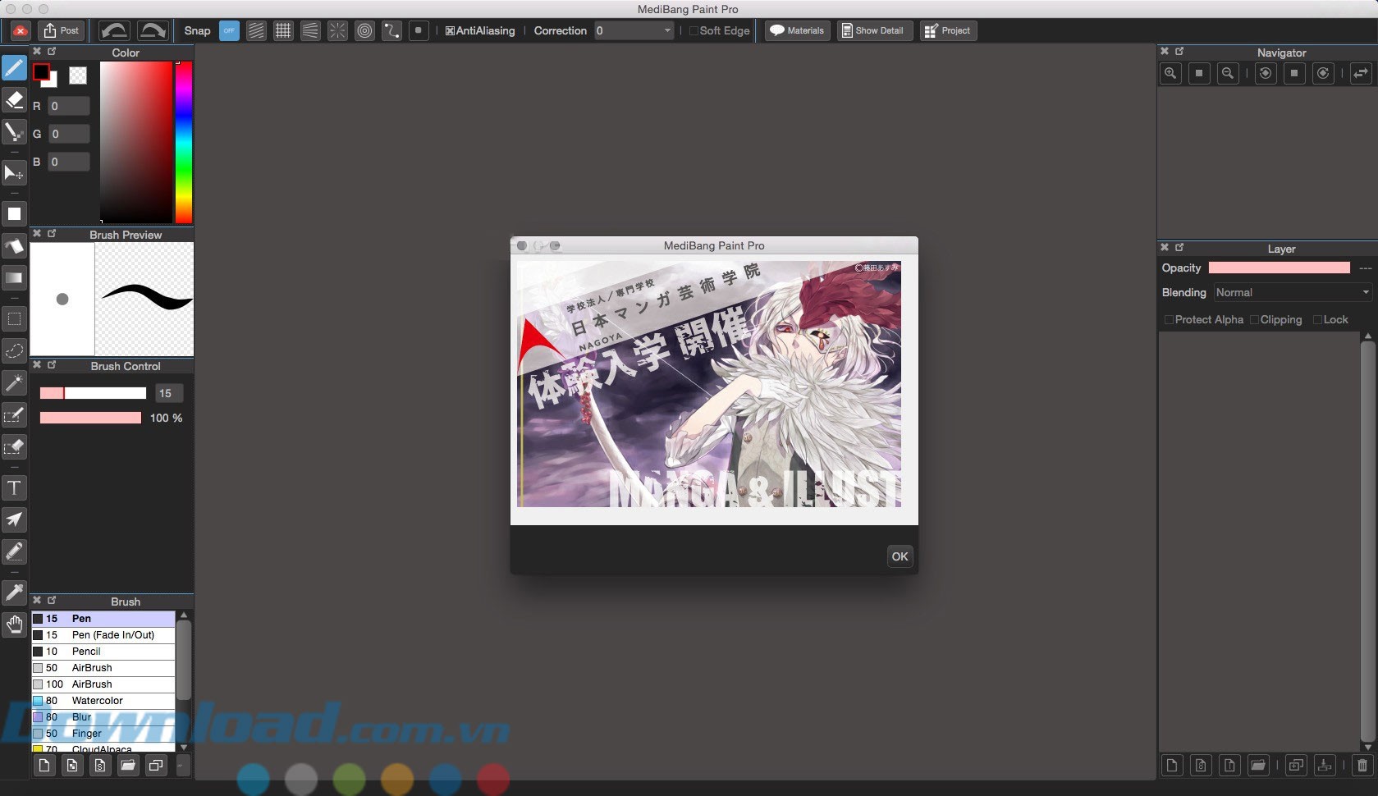Open the concentric circle snap tool
1378x796 pixels.
point(365,30)
